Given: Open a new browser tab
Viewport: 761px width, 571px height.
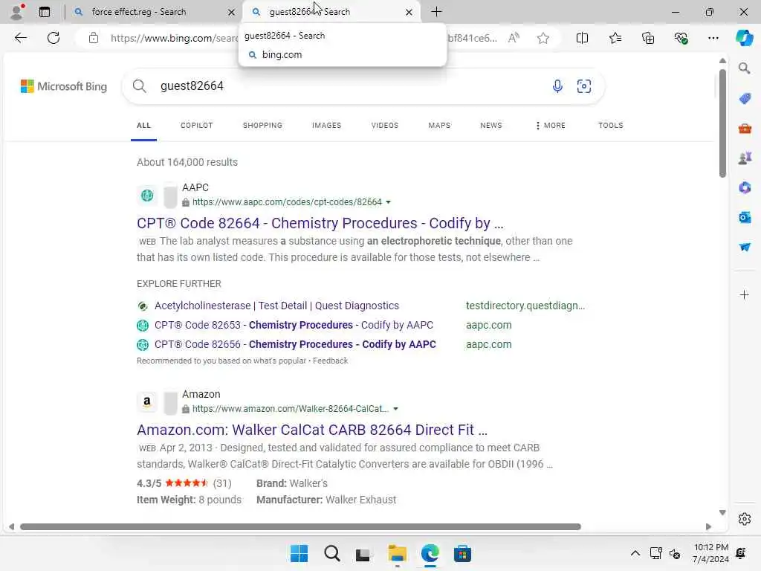Looking at the screenshot, I should click(436, 12).
